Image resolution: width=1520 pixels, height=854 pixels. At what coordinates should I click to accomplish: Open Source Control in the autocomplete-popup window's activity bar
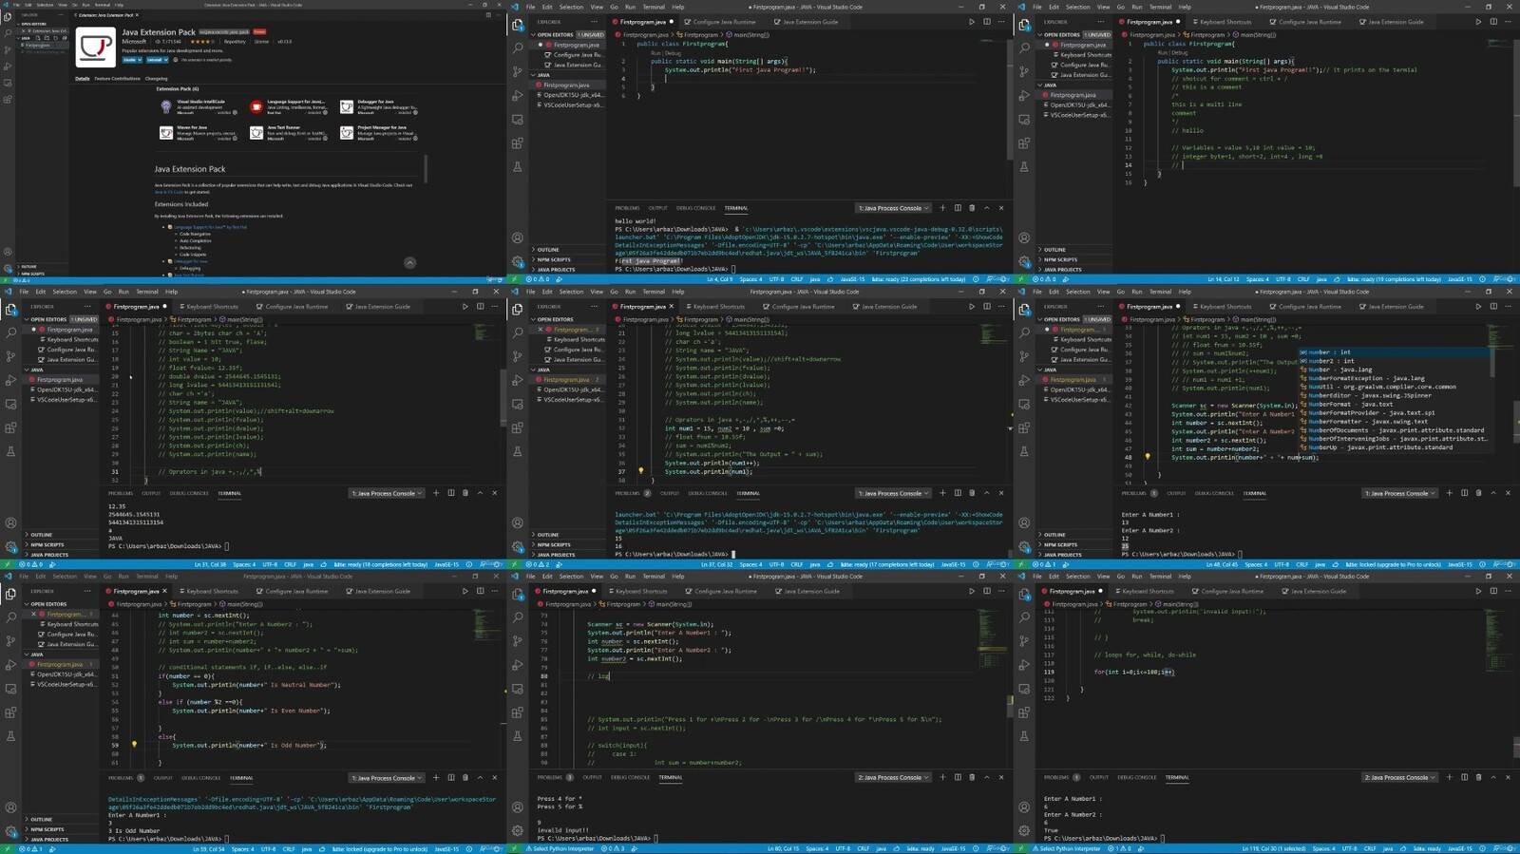(1024, 356)
